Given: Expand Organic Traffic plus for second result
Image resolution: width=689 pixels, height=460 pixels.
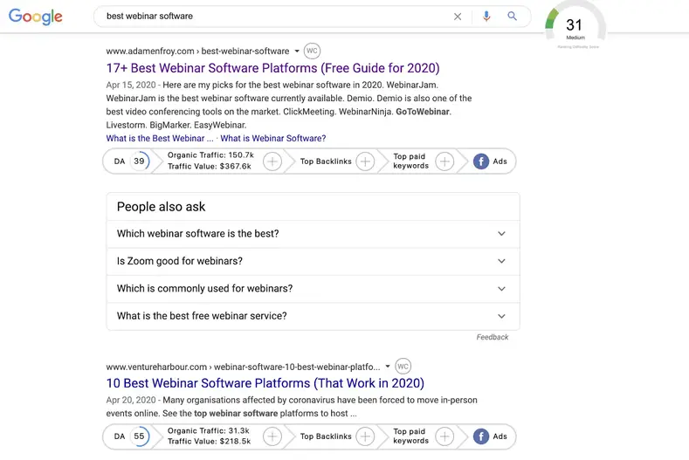Looking at the screenshot, I should (x=272, y=436).
